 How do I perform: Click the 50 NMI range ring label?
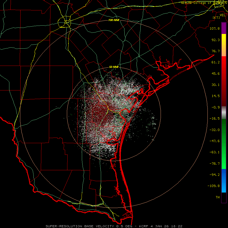114,67
